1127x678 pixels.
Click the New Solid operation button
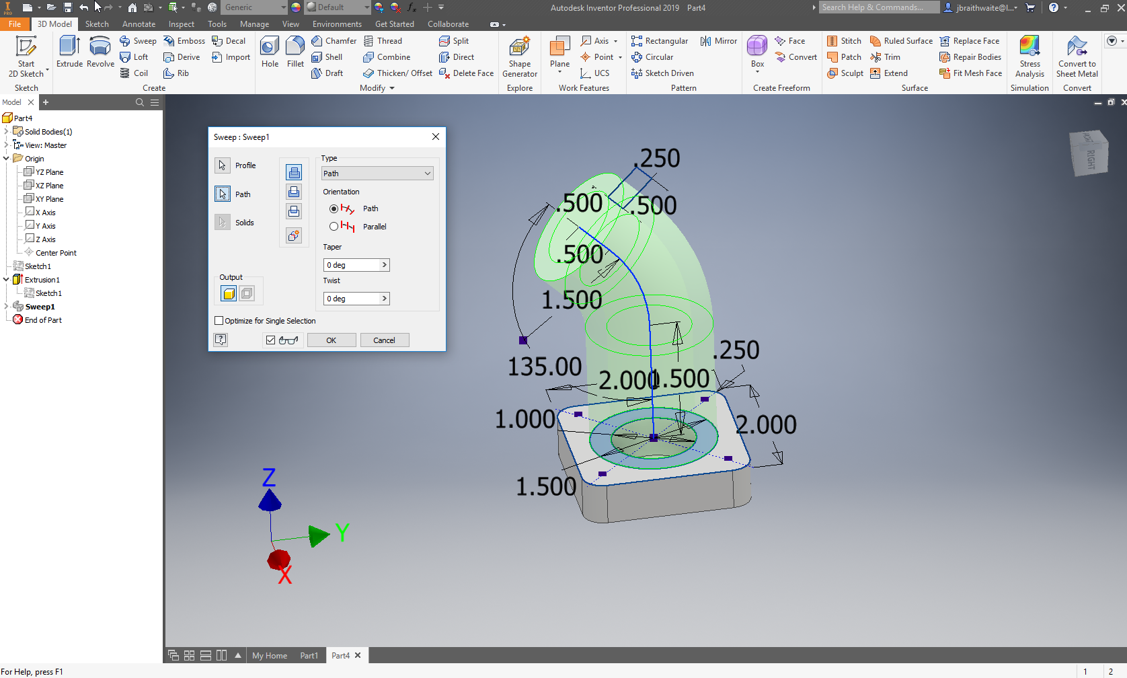[294, 235]
